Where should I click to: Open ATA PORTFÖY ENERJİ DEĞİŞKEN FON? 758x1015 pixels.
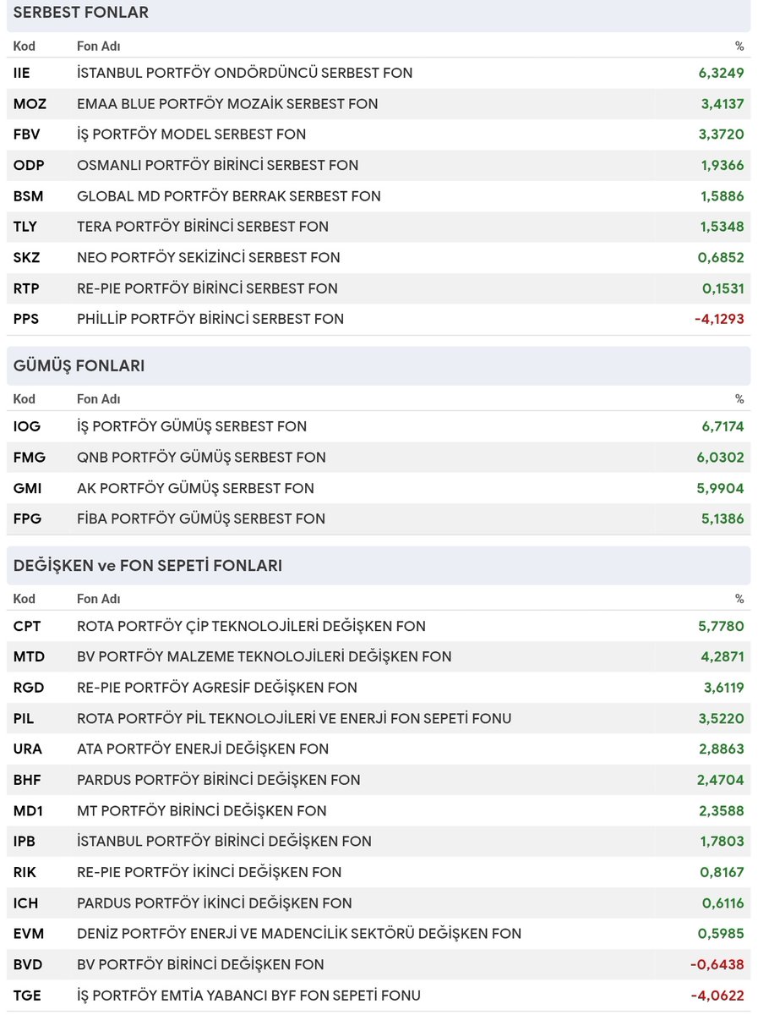pyautogui.click(x=203, y=749)
